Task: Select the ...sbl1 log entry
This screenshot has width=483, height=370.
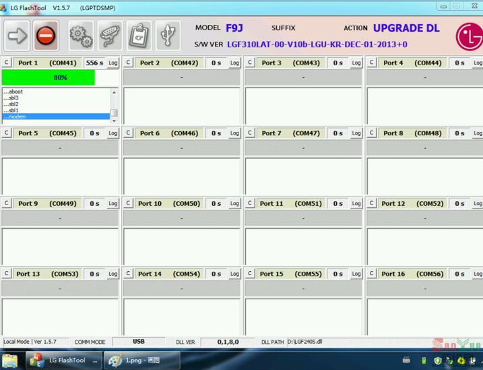Action: (x=56, y=110)
